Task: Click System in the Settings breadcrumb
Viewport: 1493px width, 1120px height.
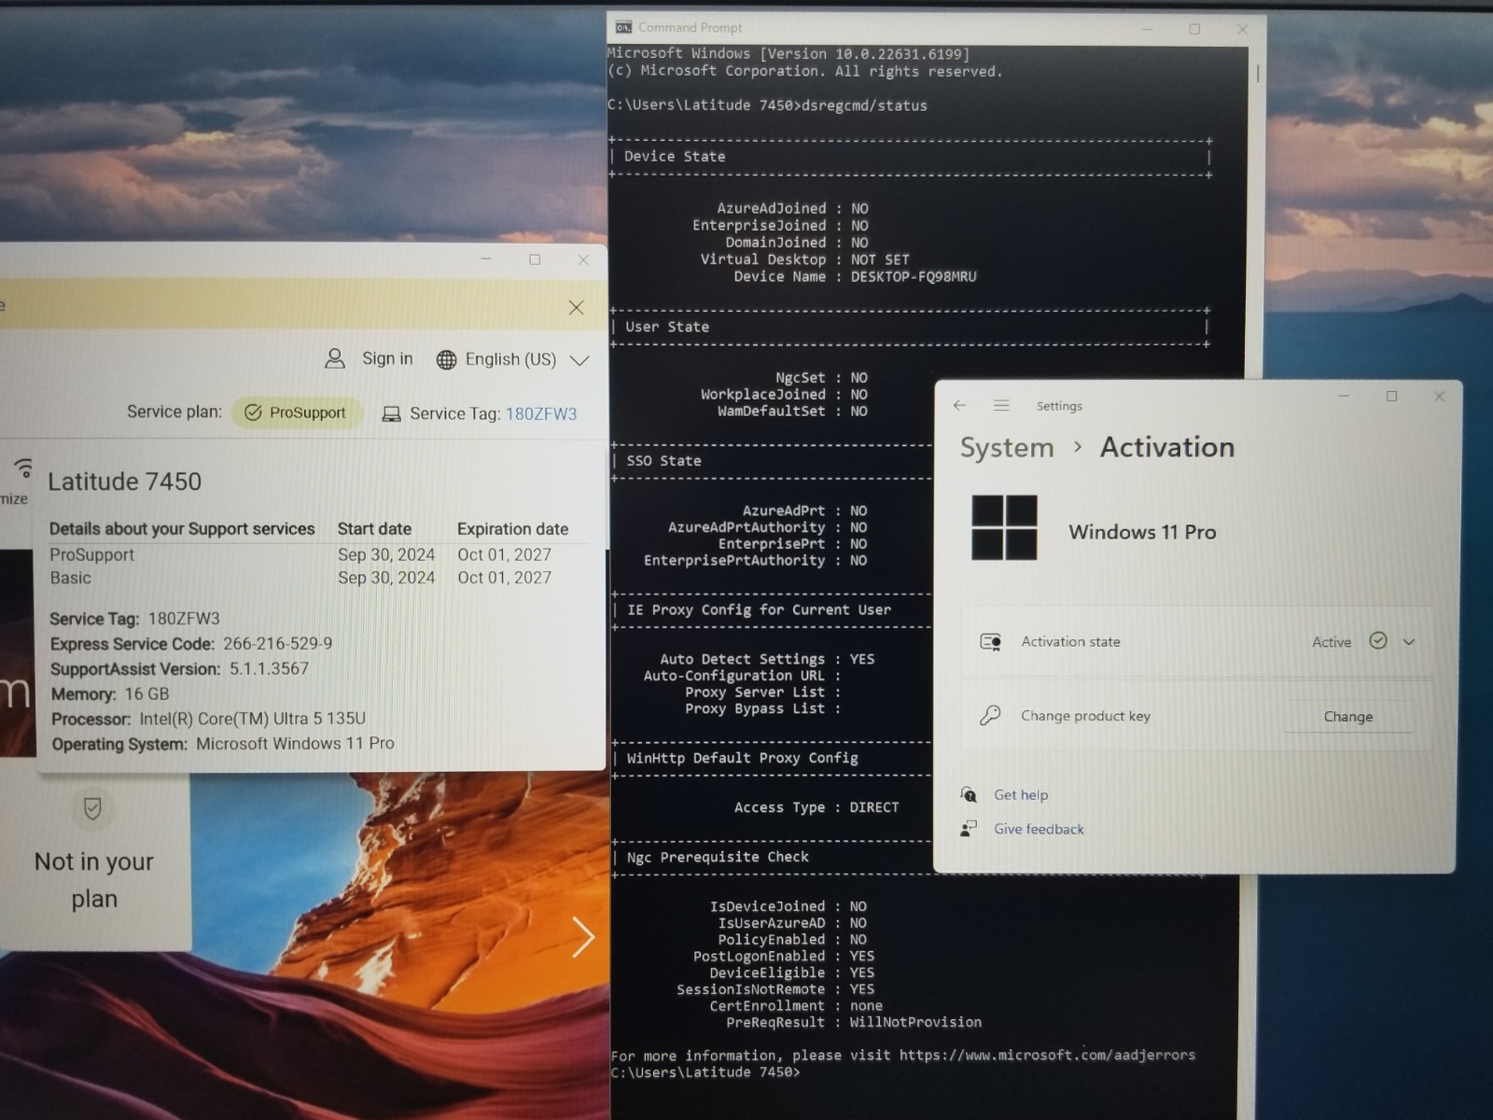Action: tap(1007, 448)
